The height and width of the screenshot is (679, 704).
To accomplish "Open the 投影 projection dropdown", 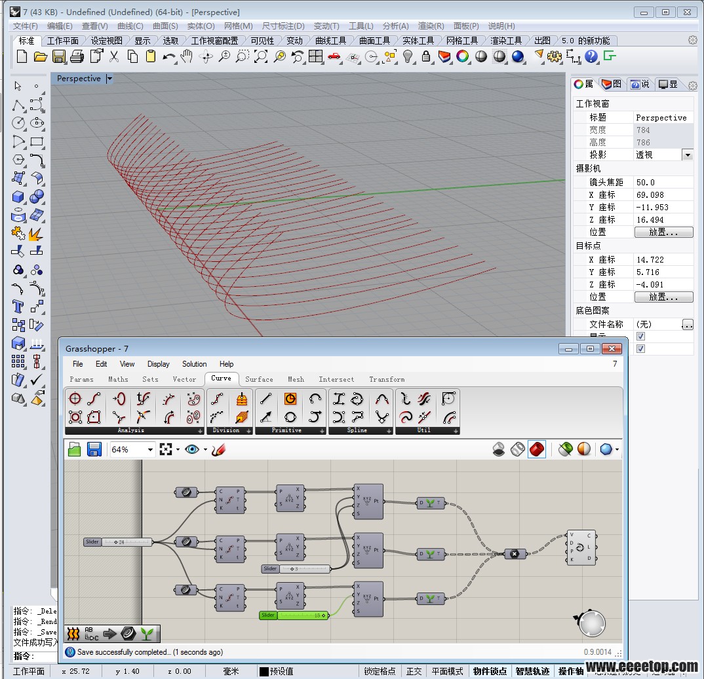I will tap(688, 155).
